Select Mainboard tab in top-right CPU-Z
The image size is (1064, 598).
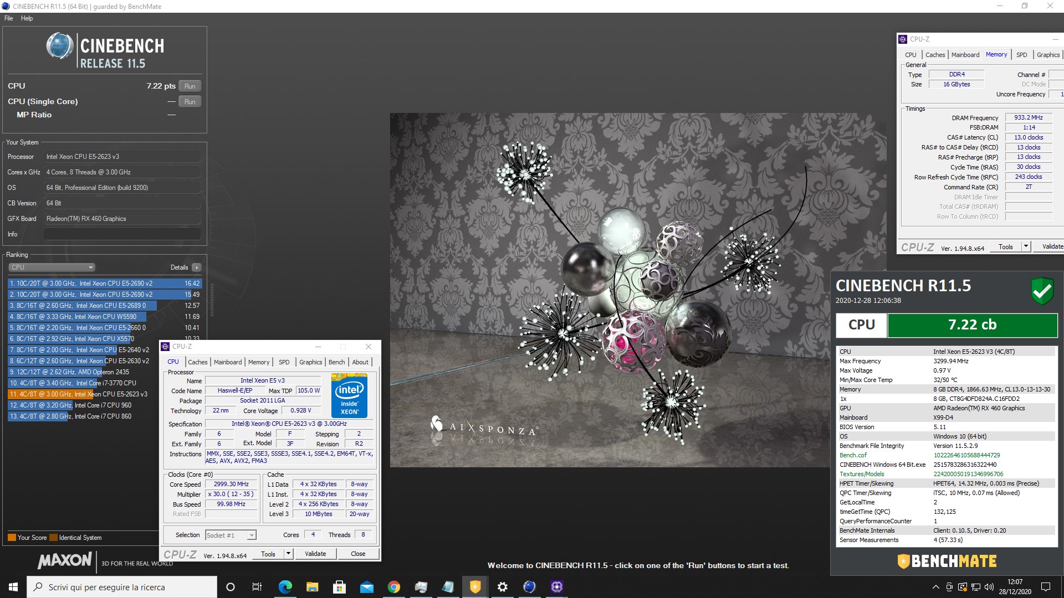965,55
